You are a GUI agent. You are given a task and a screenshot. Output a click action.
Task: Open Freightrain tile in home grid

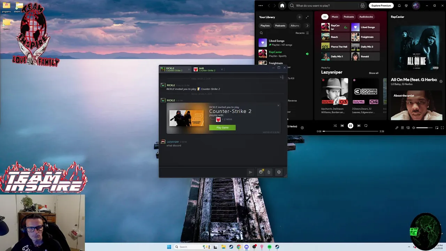[365, 37]
